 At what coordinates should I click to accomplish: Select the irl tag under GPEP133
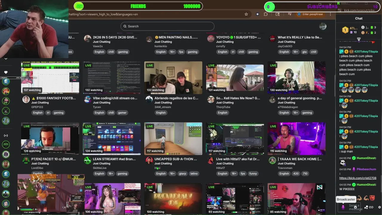(48, 113)
